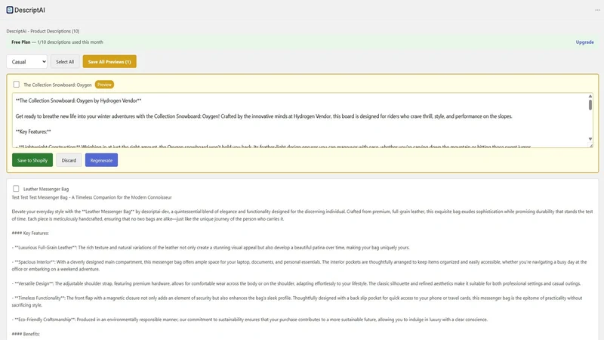Screen dimensions: 604x340
Task: Click the description textarea scroll down arrow
Action: pyautogui.click(x=590, y=139)
